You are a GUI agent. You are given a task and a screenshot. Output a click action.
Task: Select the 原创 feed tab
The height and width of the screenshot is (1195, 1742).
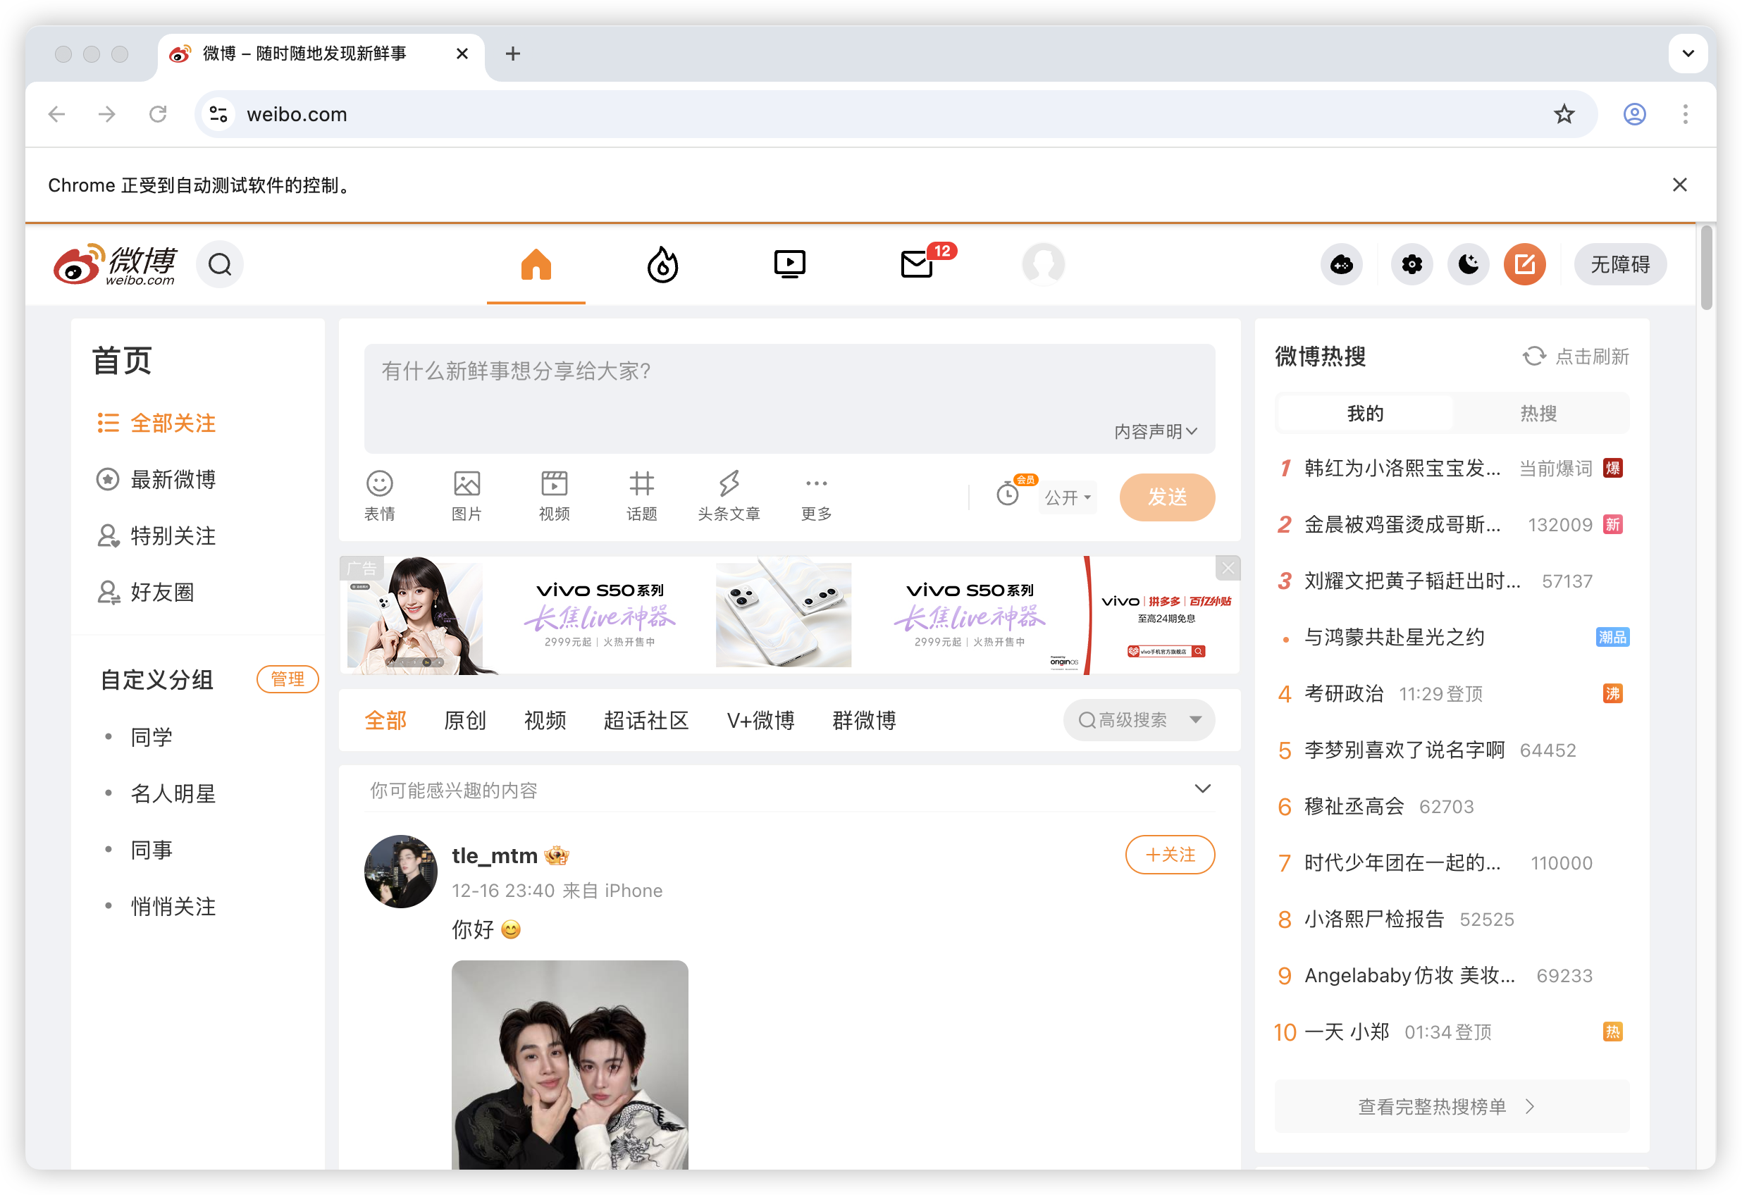coord(464,720)
